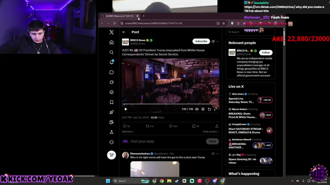
Task: Join CrispyDrums Short Saturday Stream
Action: (250, 128)
